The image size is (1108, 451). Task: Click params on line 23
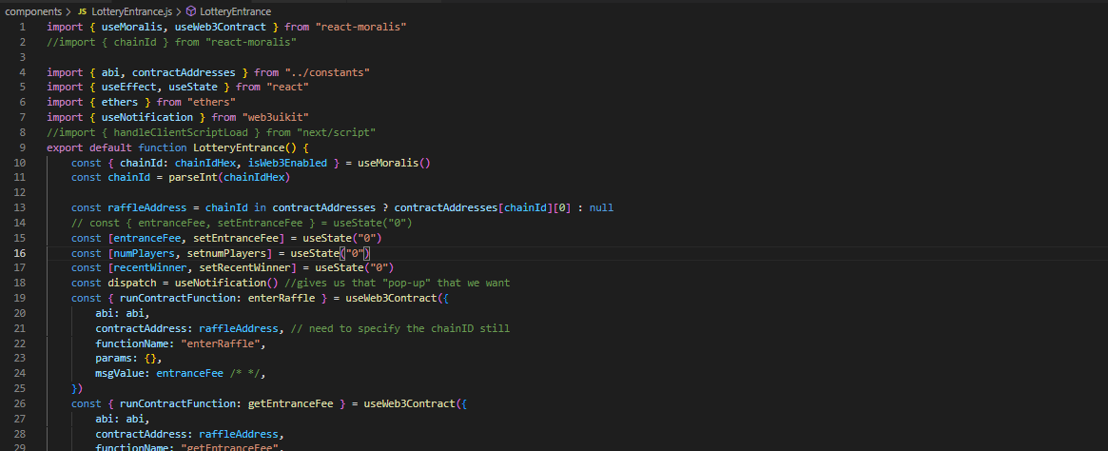pos(114,359)
